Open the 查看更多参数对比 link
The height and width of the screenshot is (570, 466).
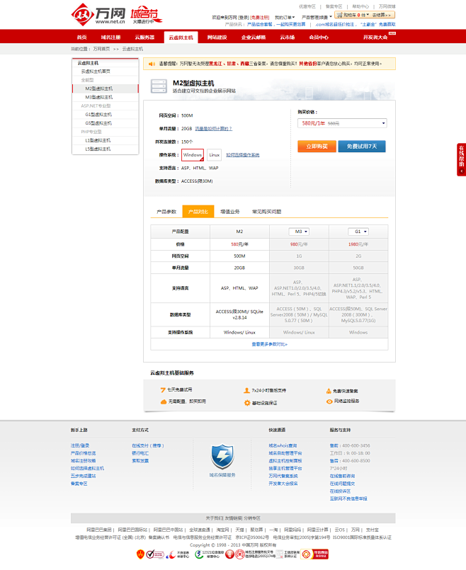pos(269,344)
